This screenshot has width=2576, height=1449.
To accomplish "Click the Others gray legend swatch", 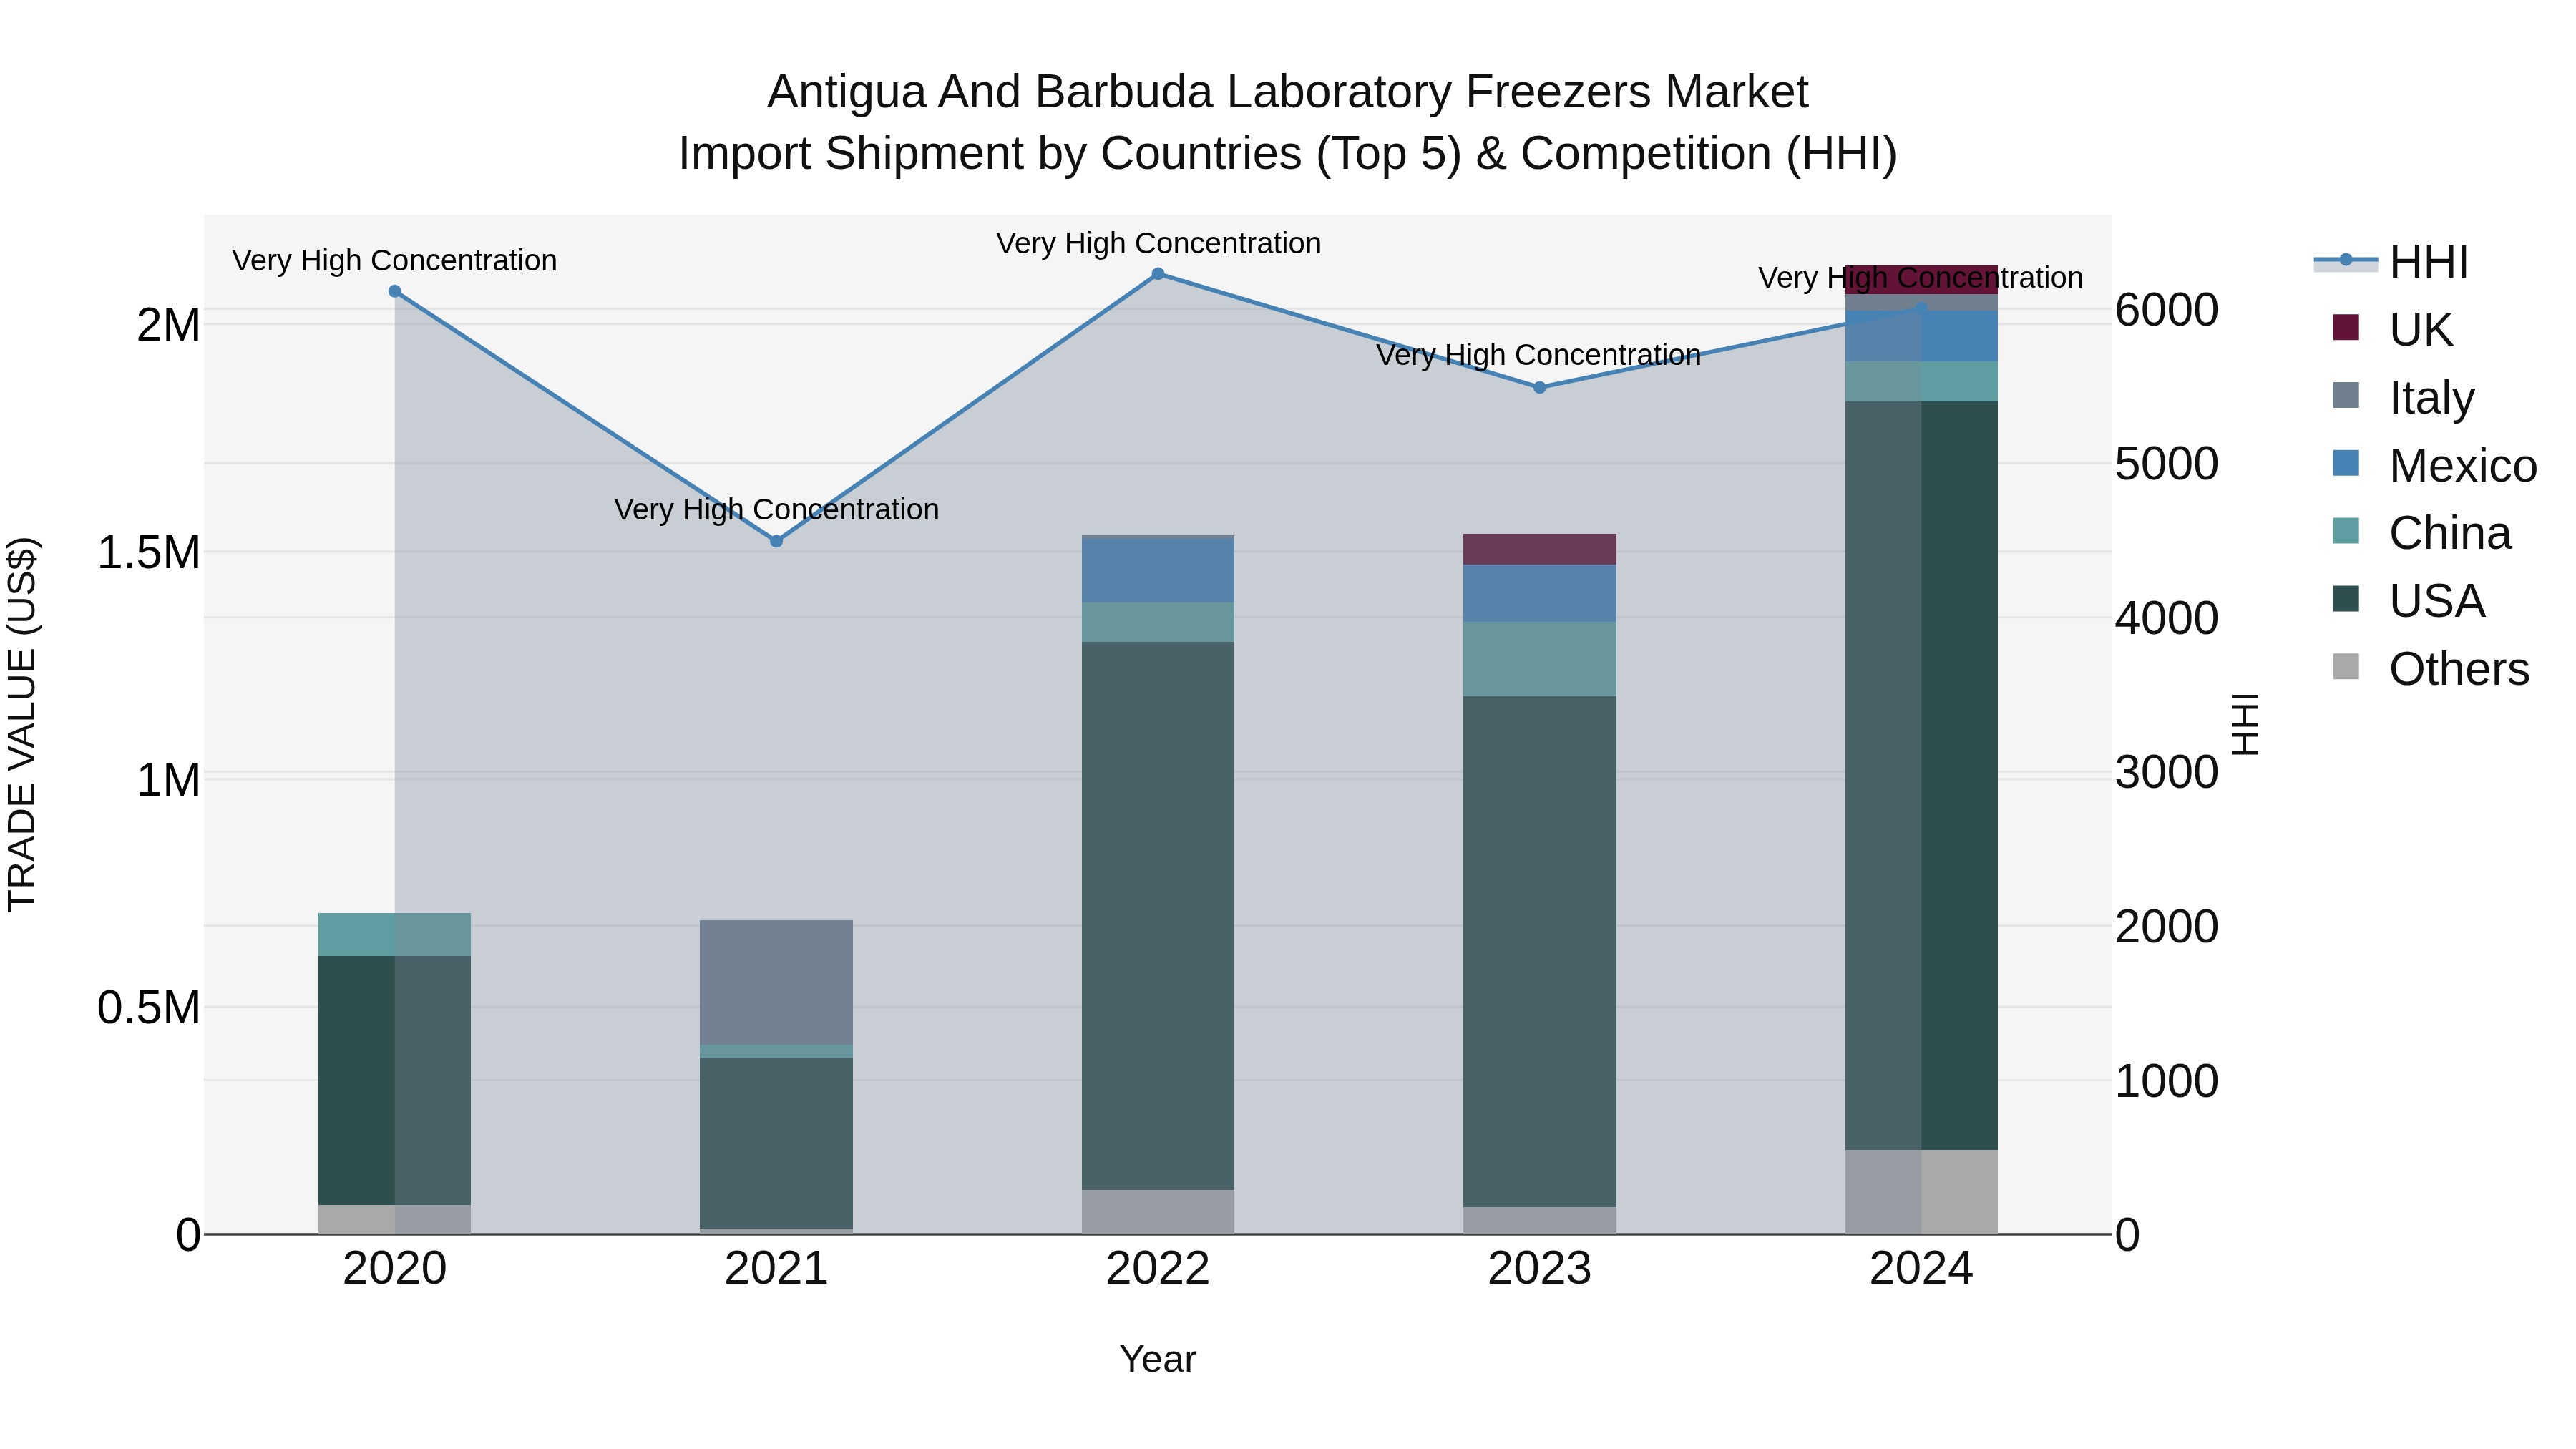I will [2345, 667].
